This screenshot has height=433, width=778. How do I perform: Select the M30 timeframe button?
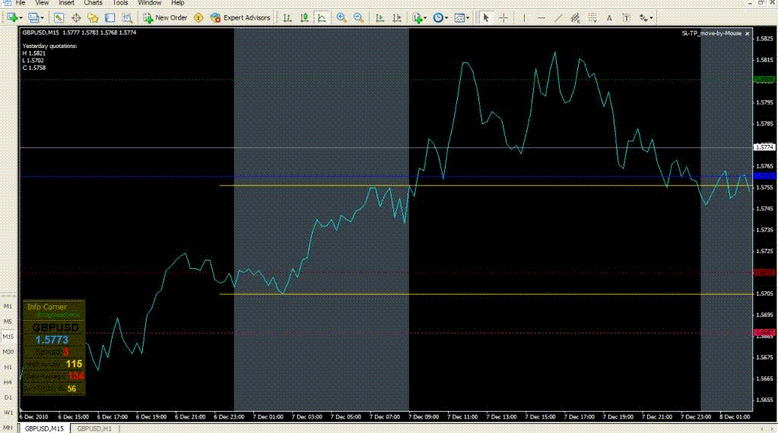click(x=8, y=352)
